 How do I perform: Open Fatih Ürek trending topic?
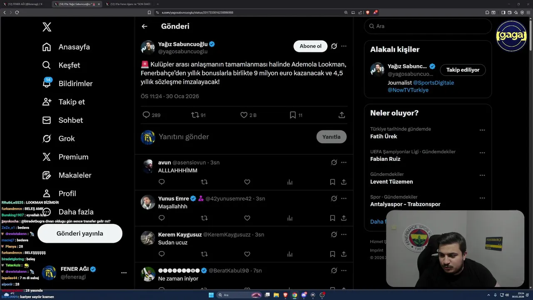coord(384,137)
